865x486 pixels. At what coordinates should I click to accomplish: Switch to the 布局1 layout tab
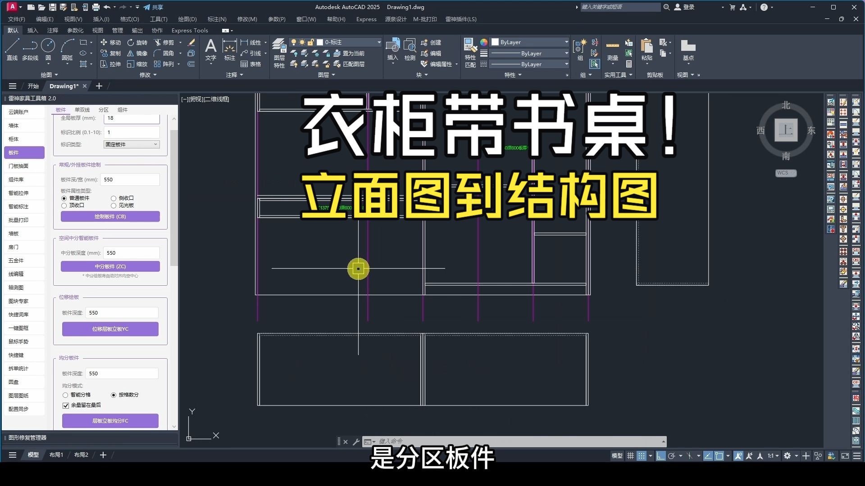[56, 455]
